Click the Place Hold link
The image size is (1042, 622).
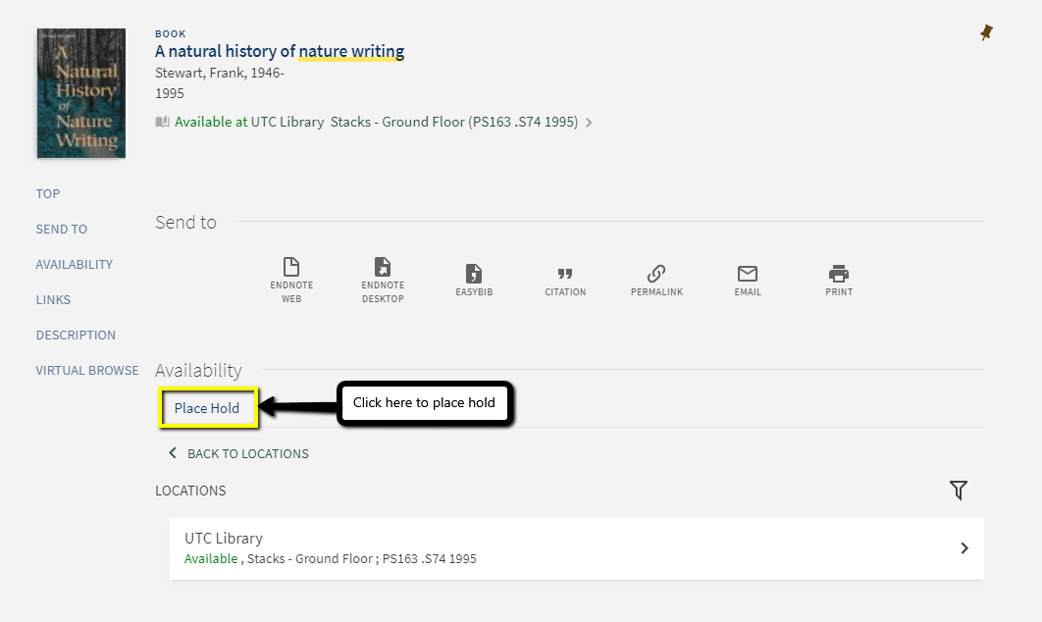click(207, 408)
